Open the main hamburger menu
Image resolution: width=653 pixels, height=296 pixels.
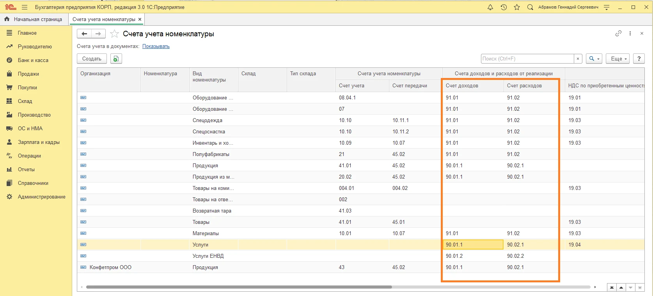[x=25, y=7]
